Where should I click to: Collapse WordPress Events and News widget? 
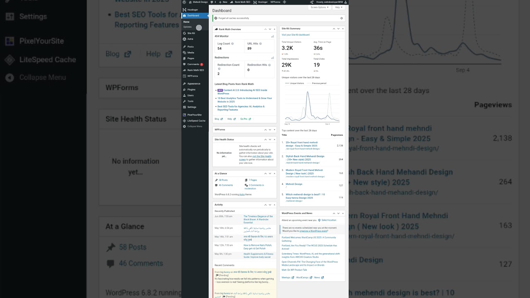tap(342, 213)
